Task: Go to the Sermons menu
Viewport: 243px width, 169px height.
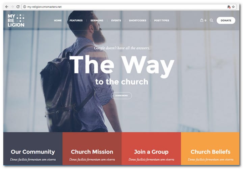Action: pyautogui.click(x=97, y=21)
